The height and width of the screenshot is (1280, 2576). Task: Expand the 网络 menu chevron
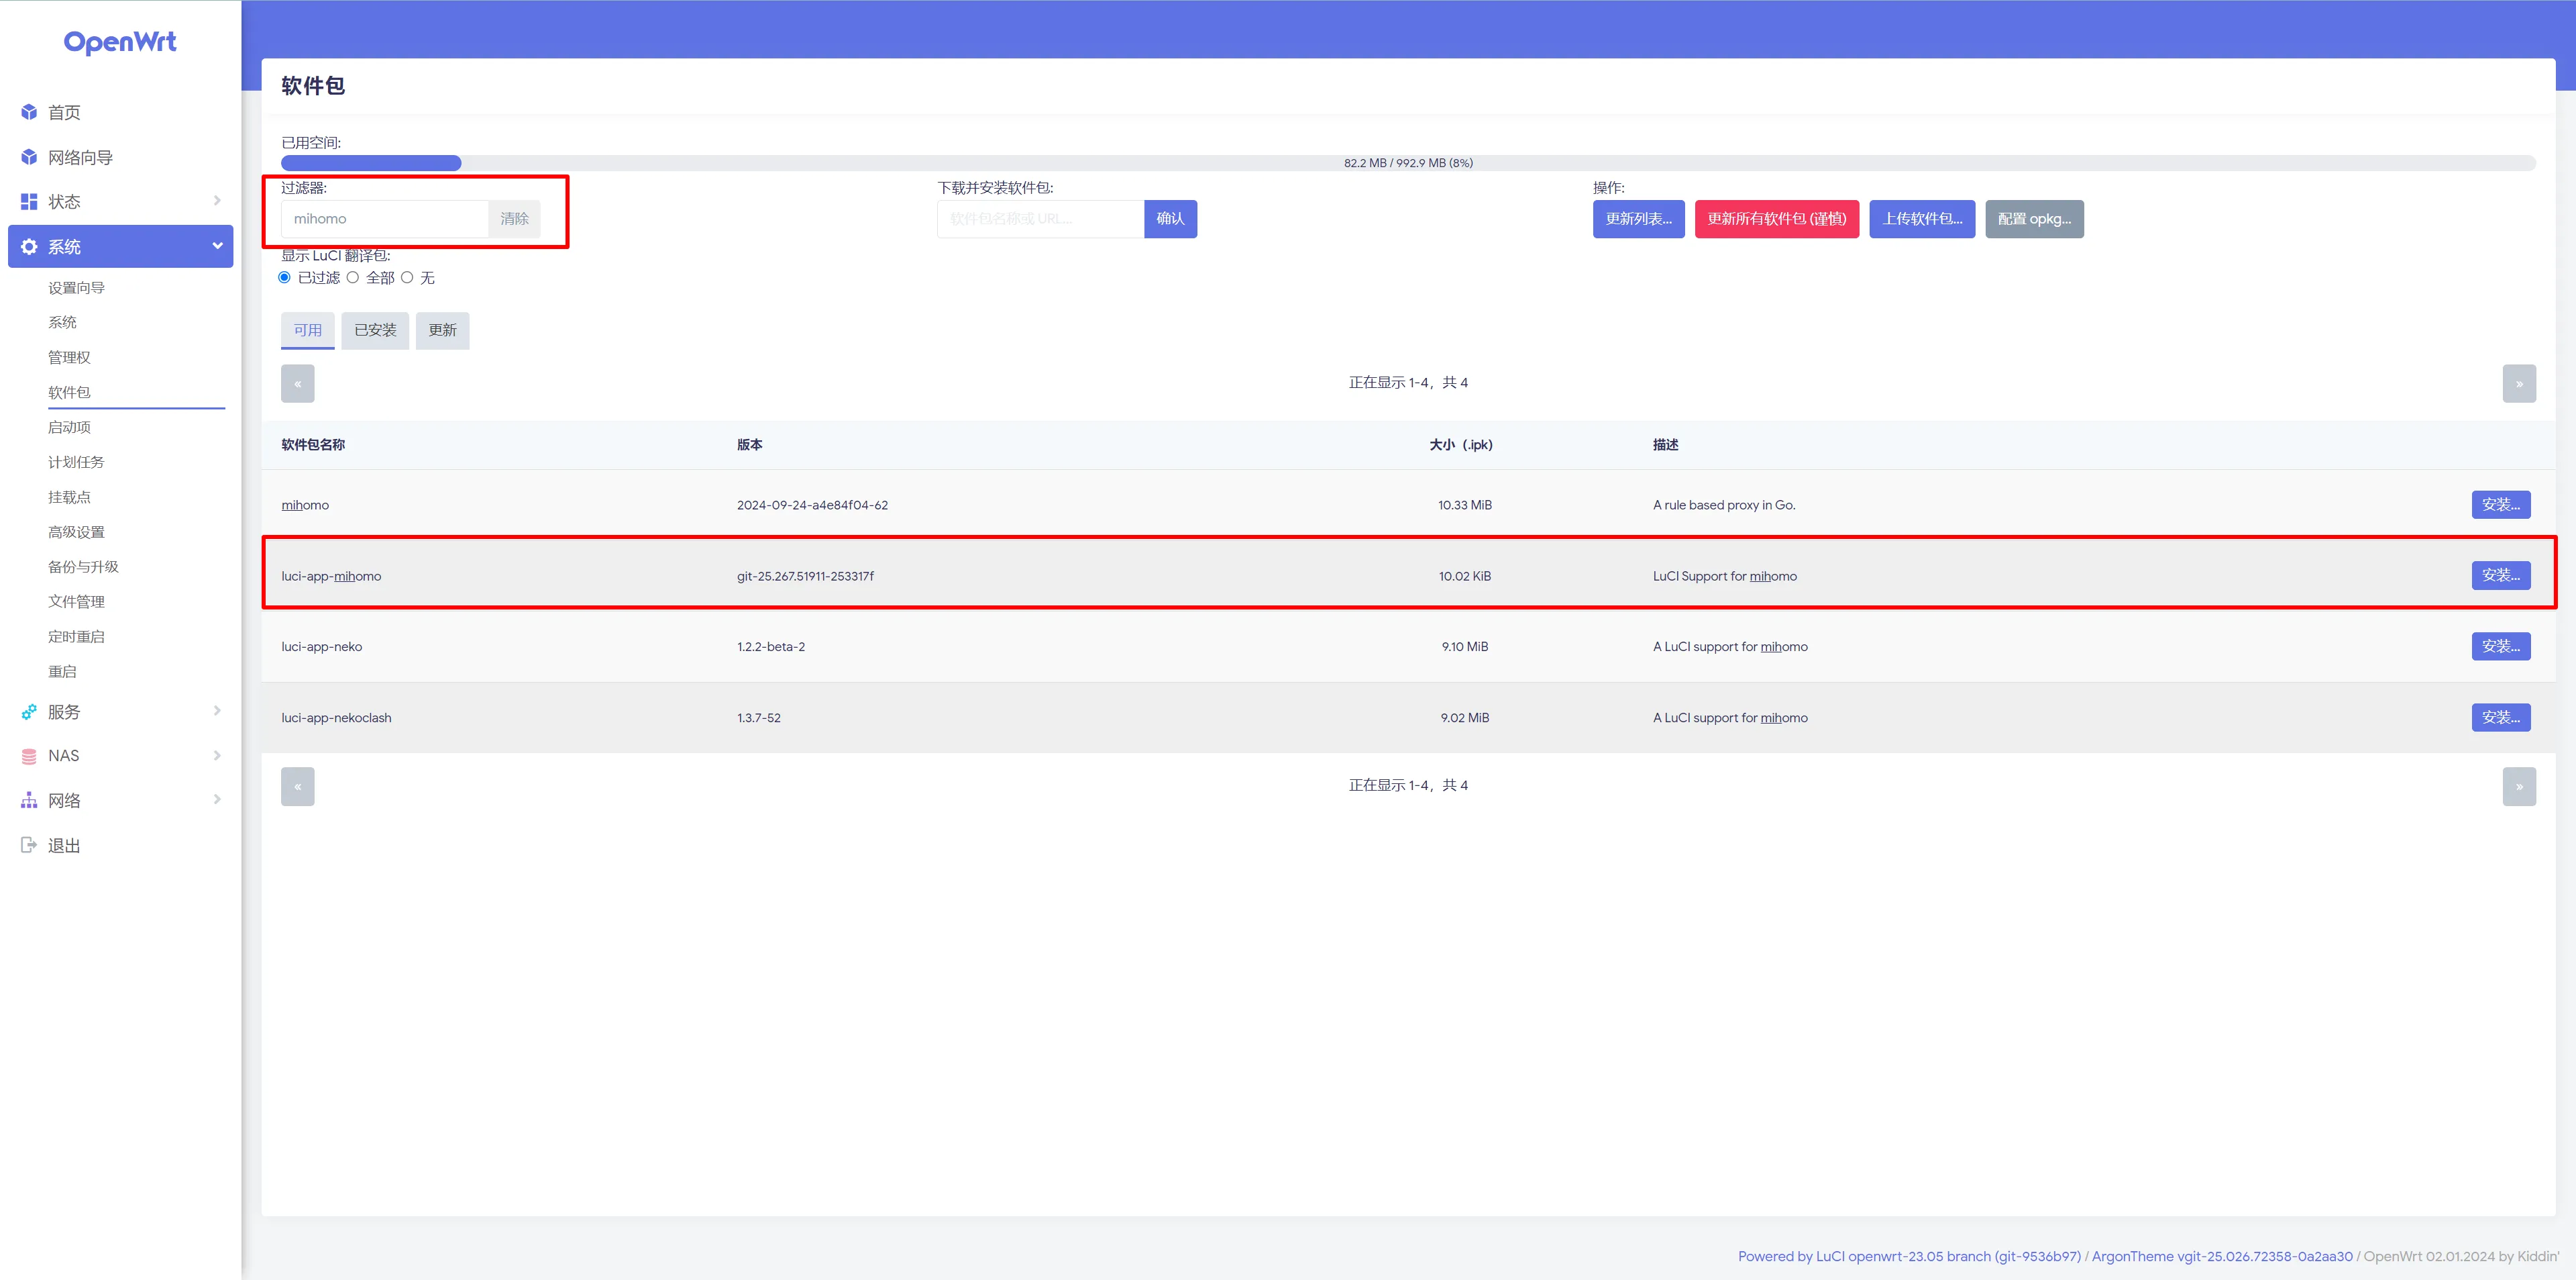point(217,799)
